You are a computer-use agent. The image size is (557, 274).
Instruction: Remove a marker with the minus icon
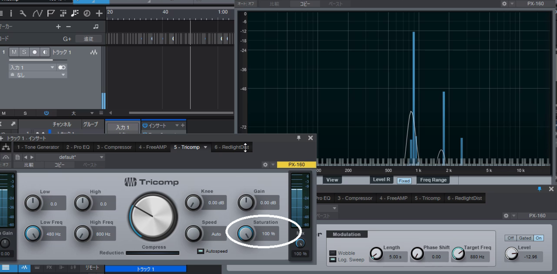click(x=68, y=27)
